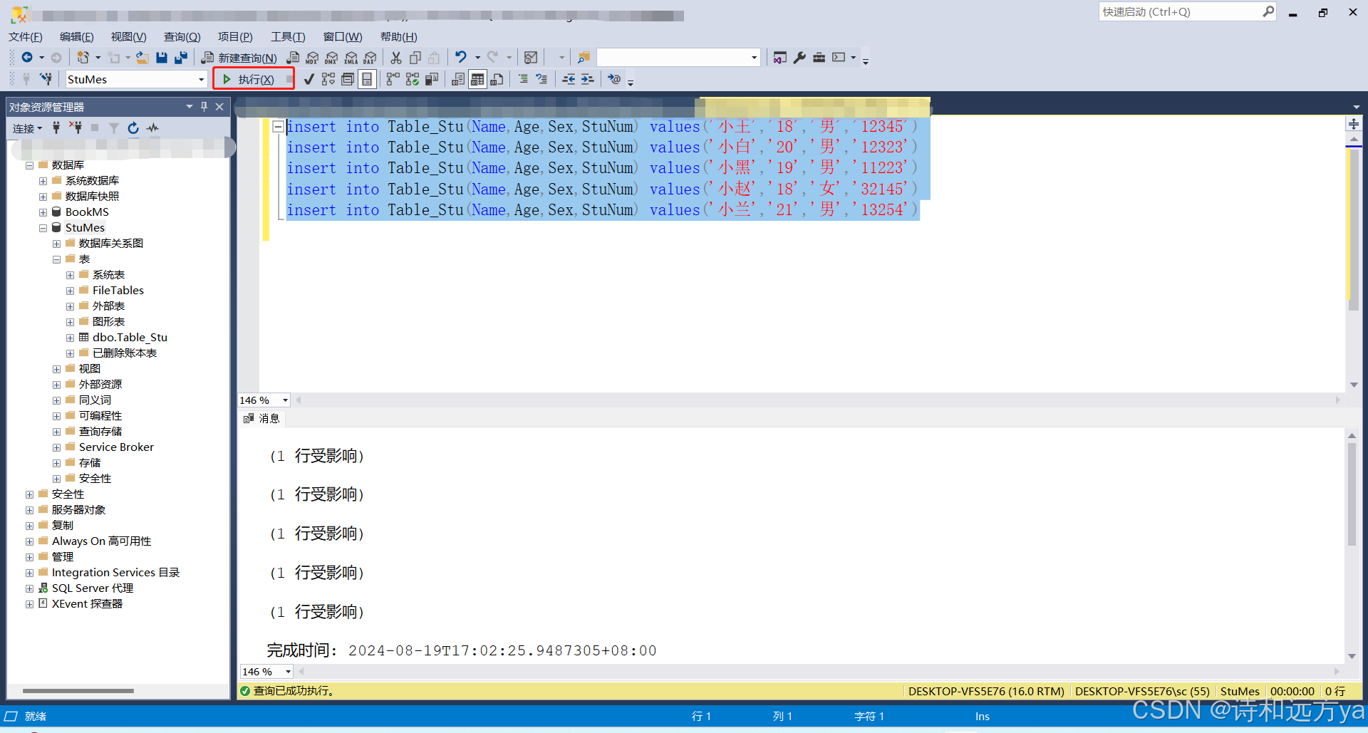Collapse the StuMes database node
Image resolution: width=1368 pixels, height=733 pixels.
pyautogui.click(x=43, y=228)
